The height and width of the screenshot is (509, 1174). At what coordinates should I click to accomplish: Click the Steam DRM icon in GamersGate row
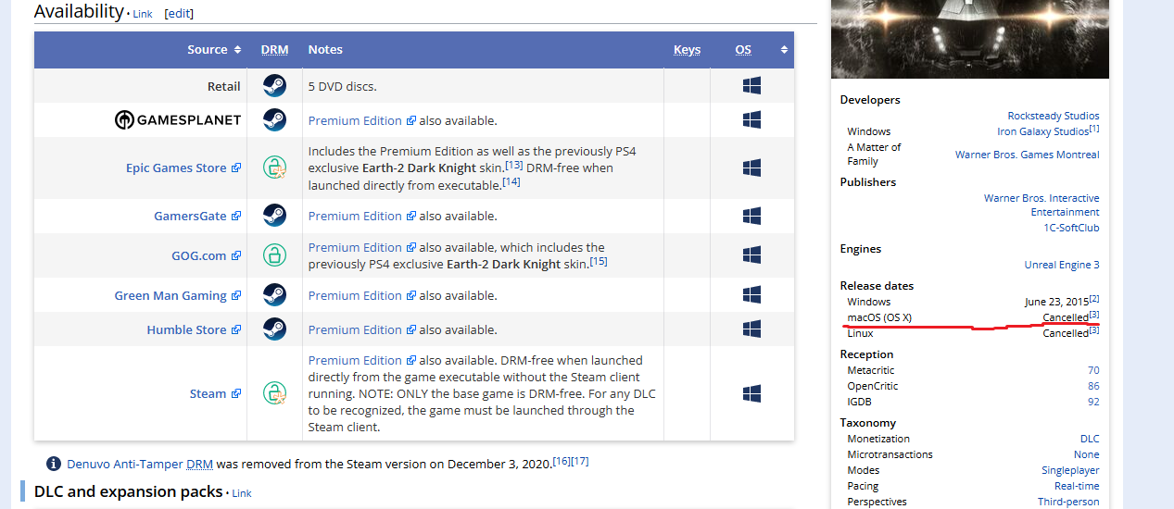[274, 216]
